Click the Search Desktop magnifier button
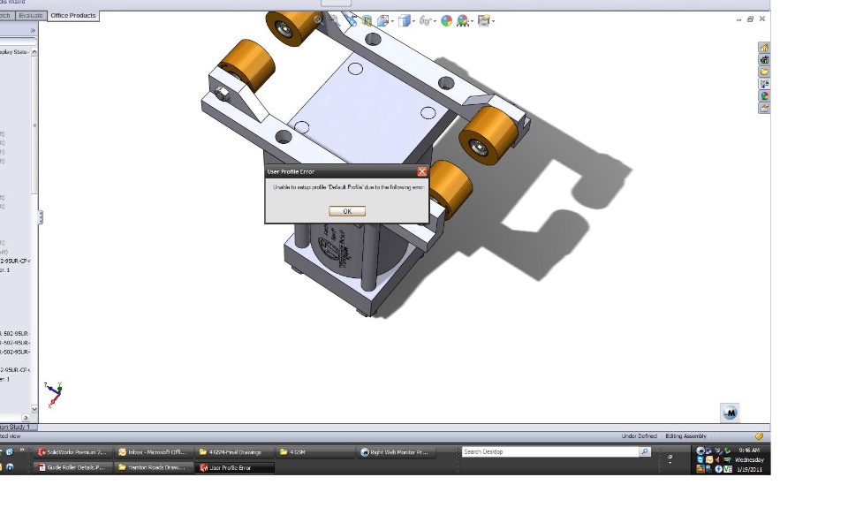848x530 pixels. [645, 451]
